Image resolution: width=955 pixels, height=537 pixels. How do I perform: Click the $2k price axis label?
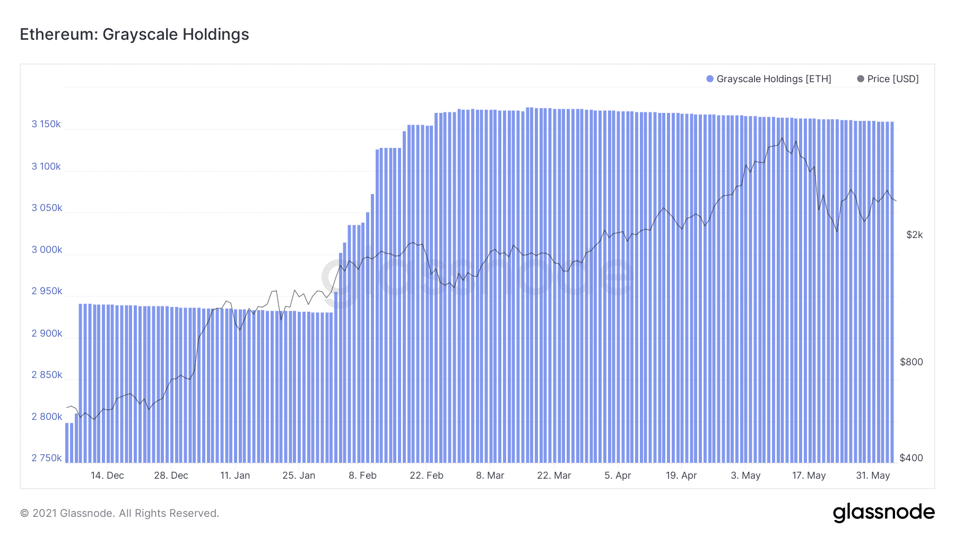pyautogui.click(x=914, y=235)
